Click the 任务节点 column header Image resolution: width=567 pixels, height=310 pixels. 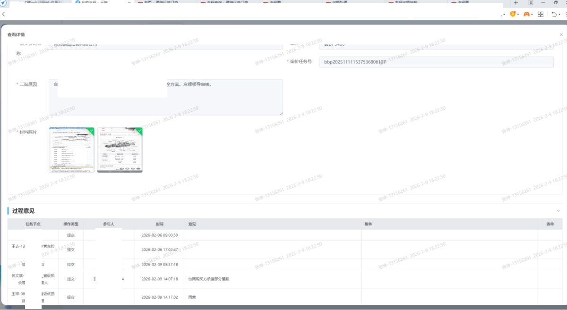33,224
